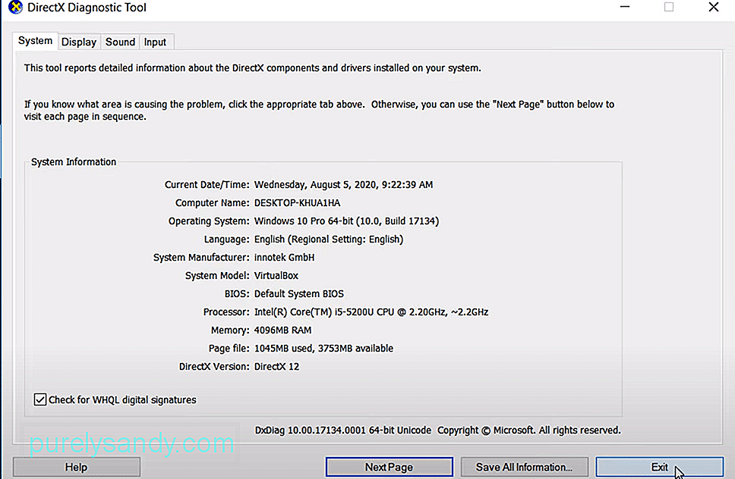This screenshot has height=479, width=735.
Task: Go to Next Page
Action: pos(389,468)
